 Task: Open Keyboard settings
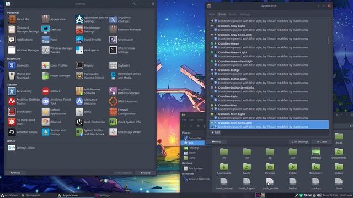click(x=120, y=65)
